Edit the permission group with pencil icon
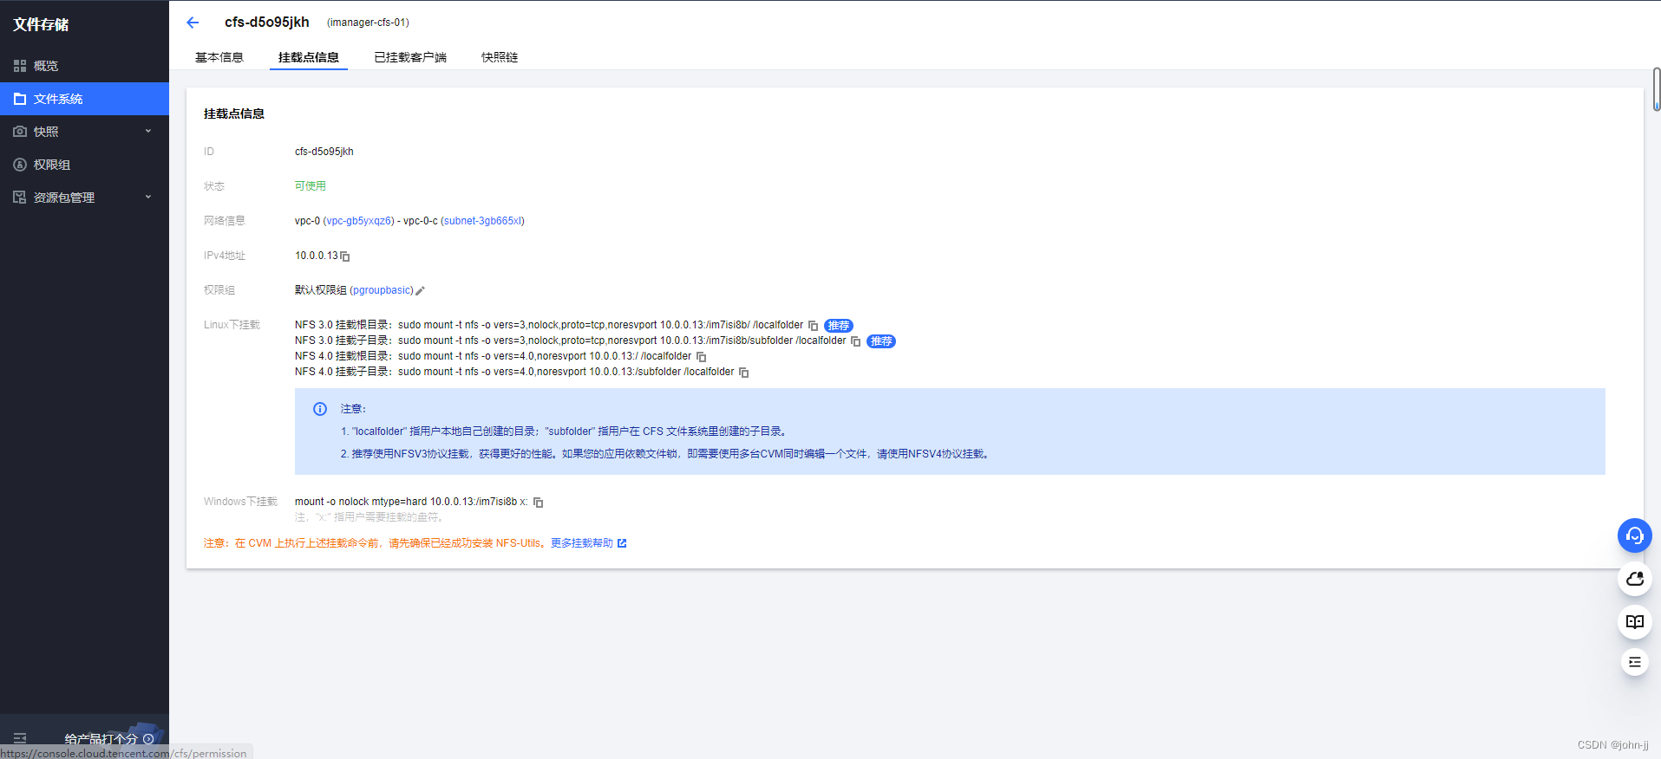This screenshot has height=759, width=1661. pyautogui.click(x=421, y=291)
